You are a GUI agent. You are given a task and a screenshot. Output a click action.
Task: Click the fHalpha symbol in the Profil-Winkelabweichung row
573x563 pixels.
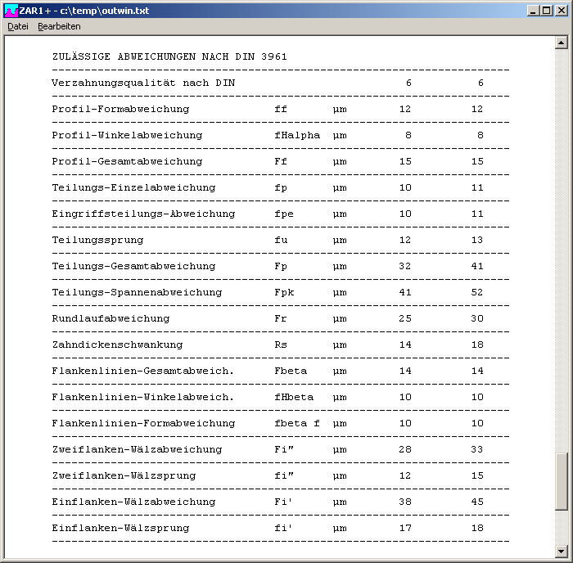click(297, 135)
